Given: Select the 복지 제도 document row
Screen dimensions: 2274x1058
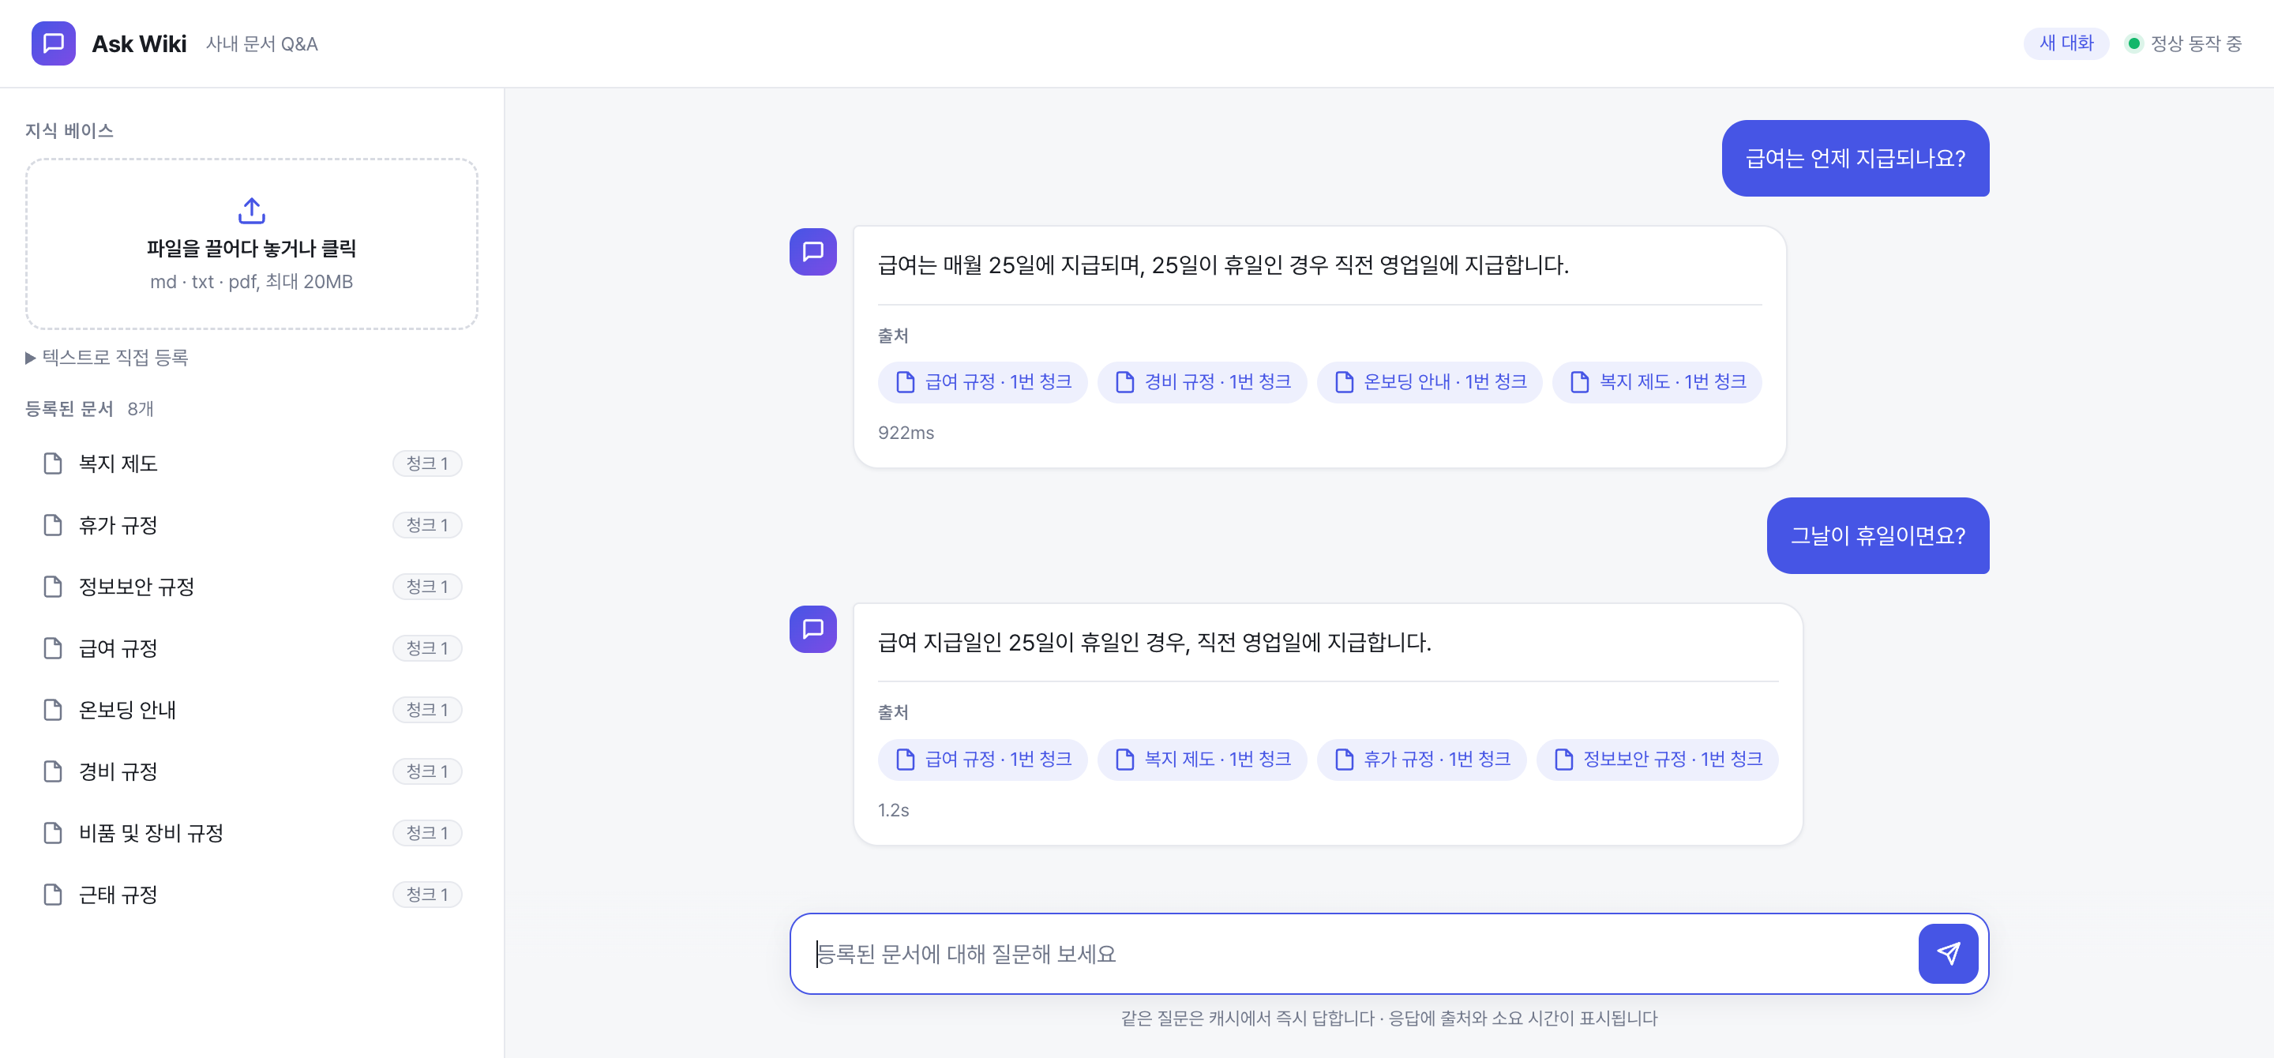Looking at the screenshot, I should click(x=252, y=463).
